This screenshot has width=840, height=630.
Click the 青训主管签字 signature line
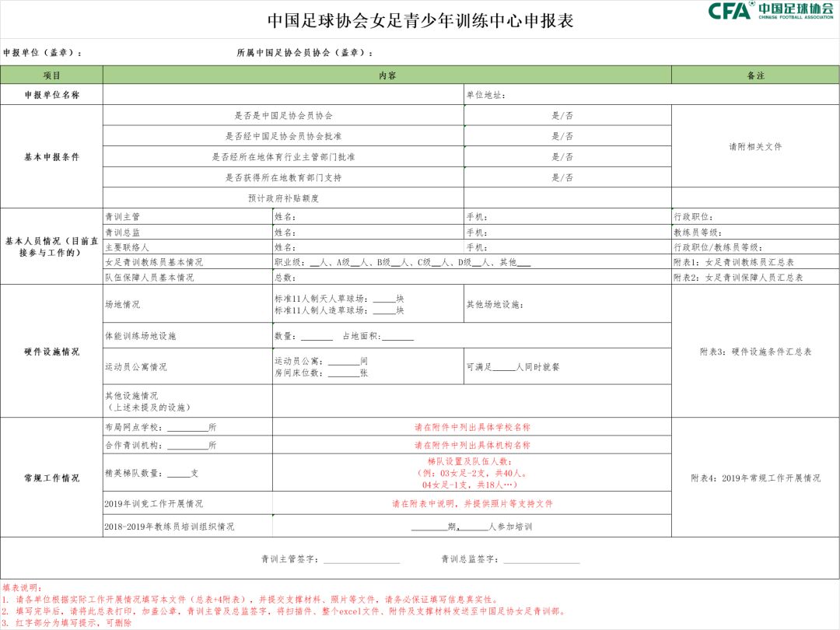pos(331,559)
